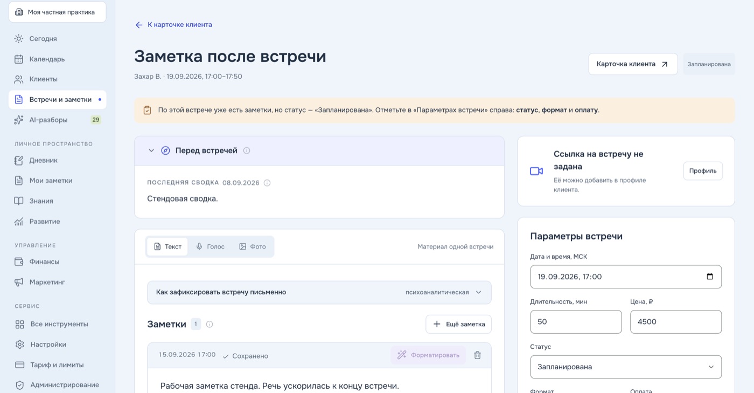Click the open book icon beside Знания

click(x=19, y=201)
